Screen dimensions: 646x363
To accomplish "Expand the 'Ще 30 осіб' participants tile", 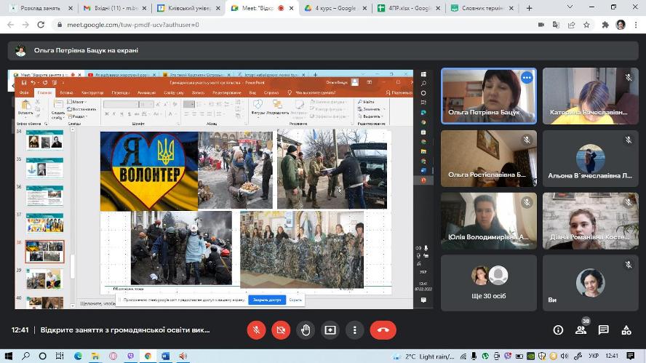I will [488, 282].
